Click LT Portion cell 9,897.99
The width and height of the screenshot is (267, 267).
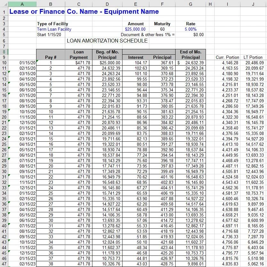click(x=253, y=204)
